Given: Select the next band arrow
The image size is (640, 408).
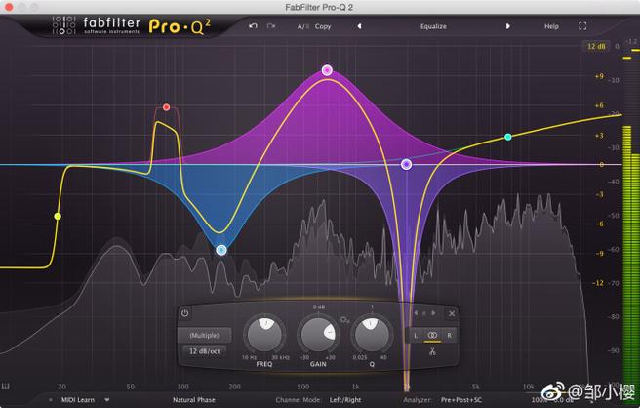Looking at the screenshot, I should (x=433, y=313).
